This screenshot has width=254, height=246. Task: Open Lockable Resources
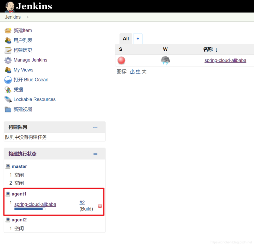(x=34, y=99)
